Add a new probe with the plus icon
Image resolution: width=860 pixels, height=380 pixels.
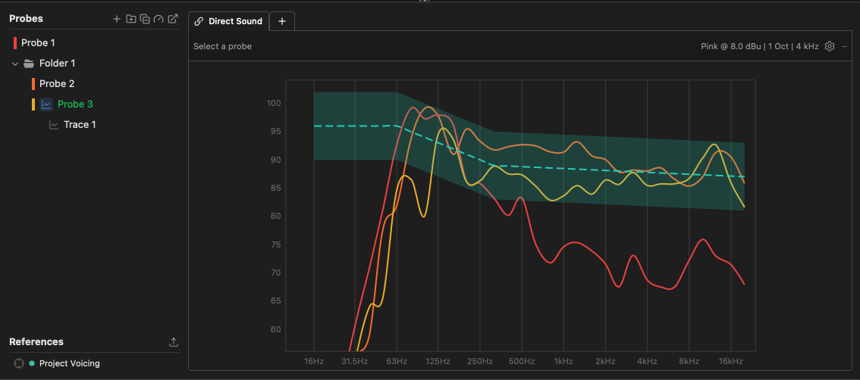click(x=116, y=19)
